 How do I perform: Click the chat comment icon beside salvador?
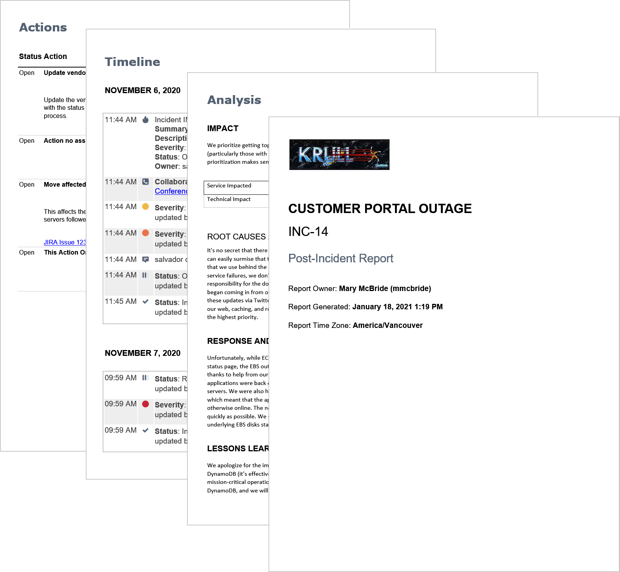(x=145, y=259)
